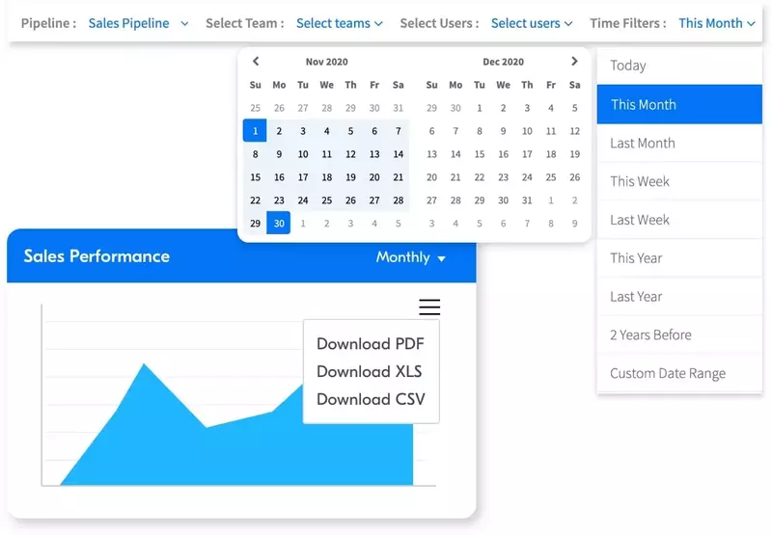Viewport: 772px width, 535px height.
Task: Click the Pipeline label
Action: tap(48, 23)
